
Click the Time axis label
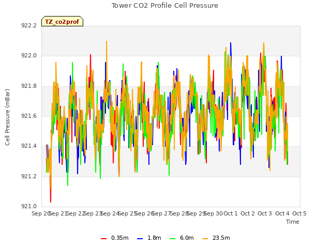[x=293, y=222]
